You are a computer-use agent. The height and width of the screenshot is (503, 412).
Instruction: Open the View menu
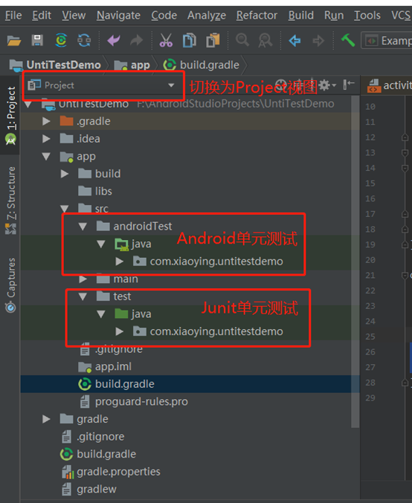tap(74, 15)
